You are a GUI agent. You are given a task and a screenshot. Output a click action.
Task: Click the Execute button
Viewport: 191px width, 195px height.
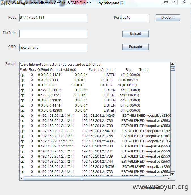point(135,47)
